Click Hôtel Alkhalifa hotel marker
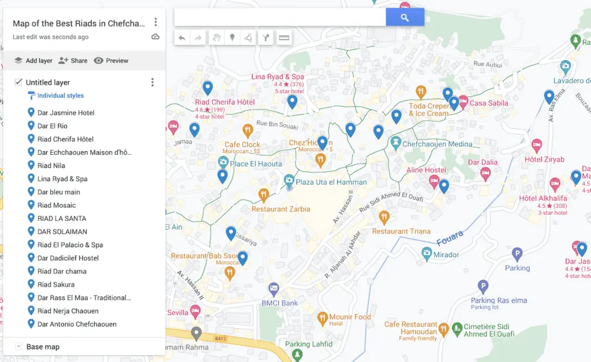This screenshot has height=362, width=591. point(555,184)
